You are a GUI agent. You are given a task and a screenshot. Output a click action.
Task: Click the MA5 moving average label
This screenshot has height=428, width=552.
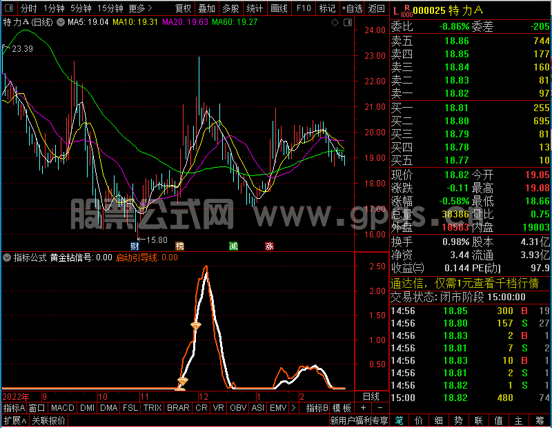[x=88, y=22]
